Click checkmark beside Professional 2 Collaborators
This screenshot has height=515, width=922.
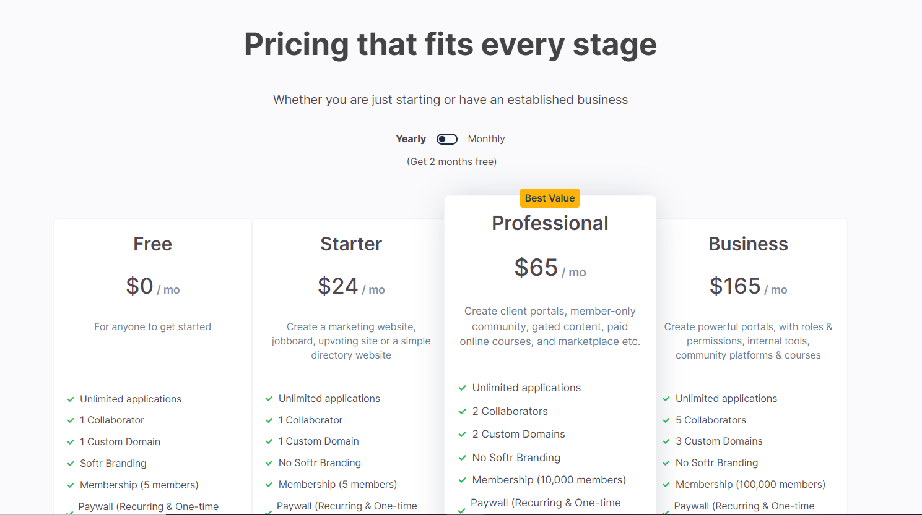[462, 411]
